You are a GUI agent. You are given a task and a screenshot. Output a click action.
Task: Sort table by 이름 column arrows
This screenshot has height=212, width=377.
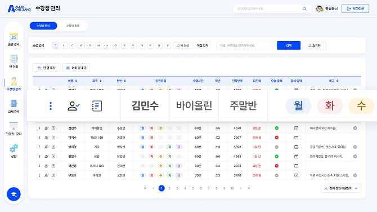(76, 81)
